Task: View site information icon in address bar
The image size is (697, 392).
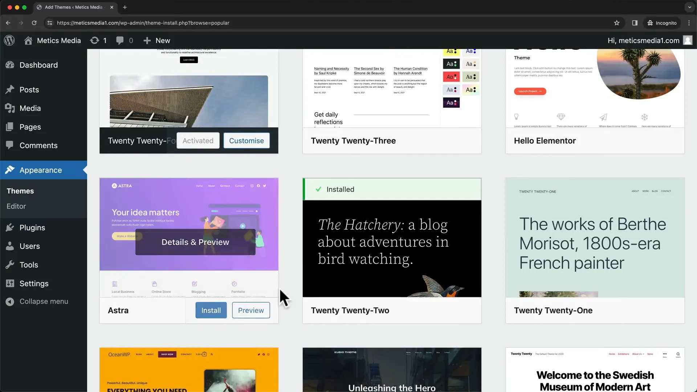Action: 50,23
